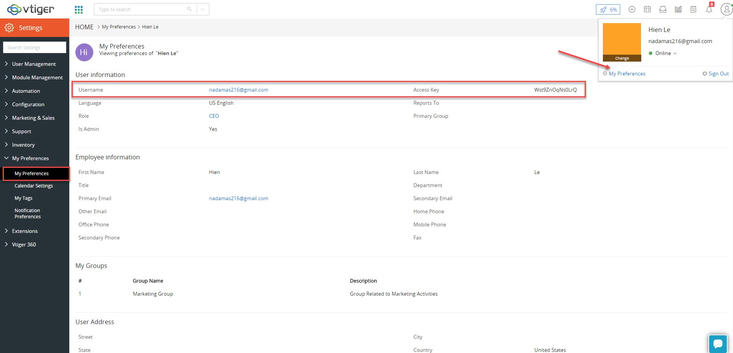Click the Search Settings input field
This screenshot has height=353, width=733.
[35, 47]
